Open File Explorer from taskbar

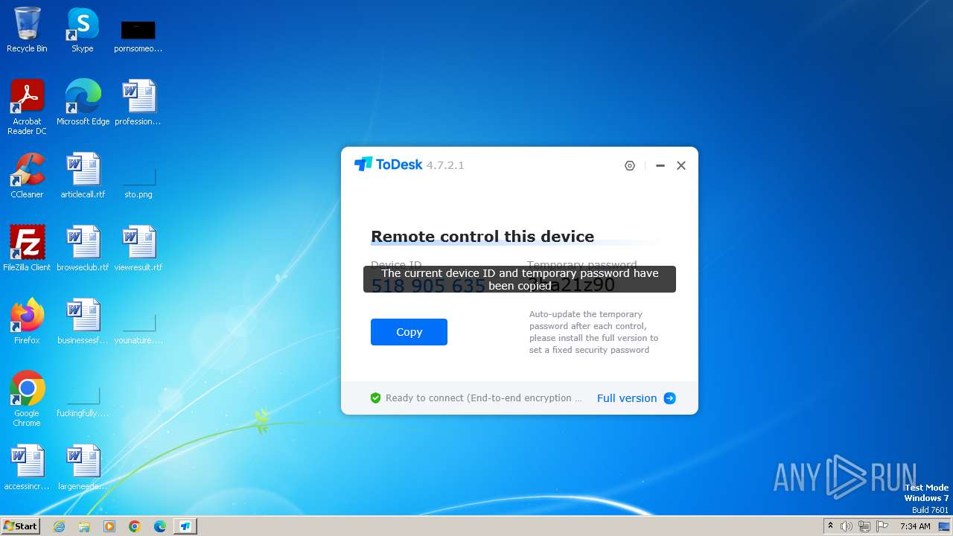[84, 526]
